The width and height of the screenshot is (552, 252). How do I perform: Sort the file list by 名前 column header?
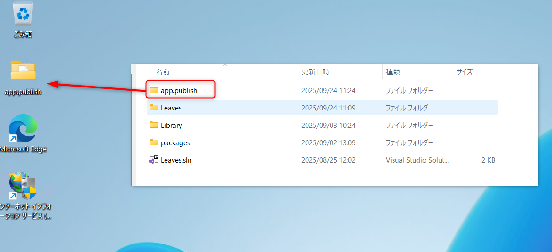click(163, 72)
